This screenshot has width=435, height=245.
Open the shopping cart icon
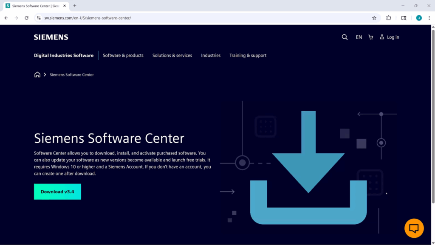tap(370, 37)
